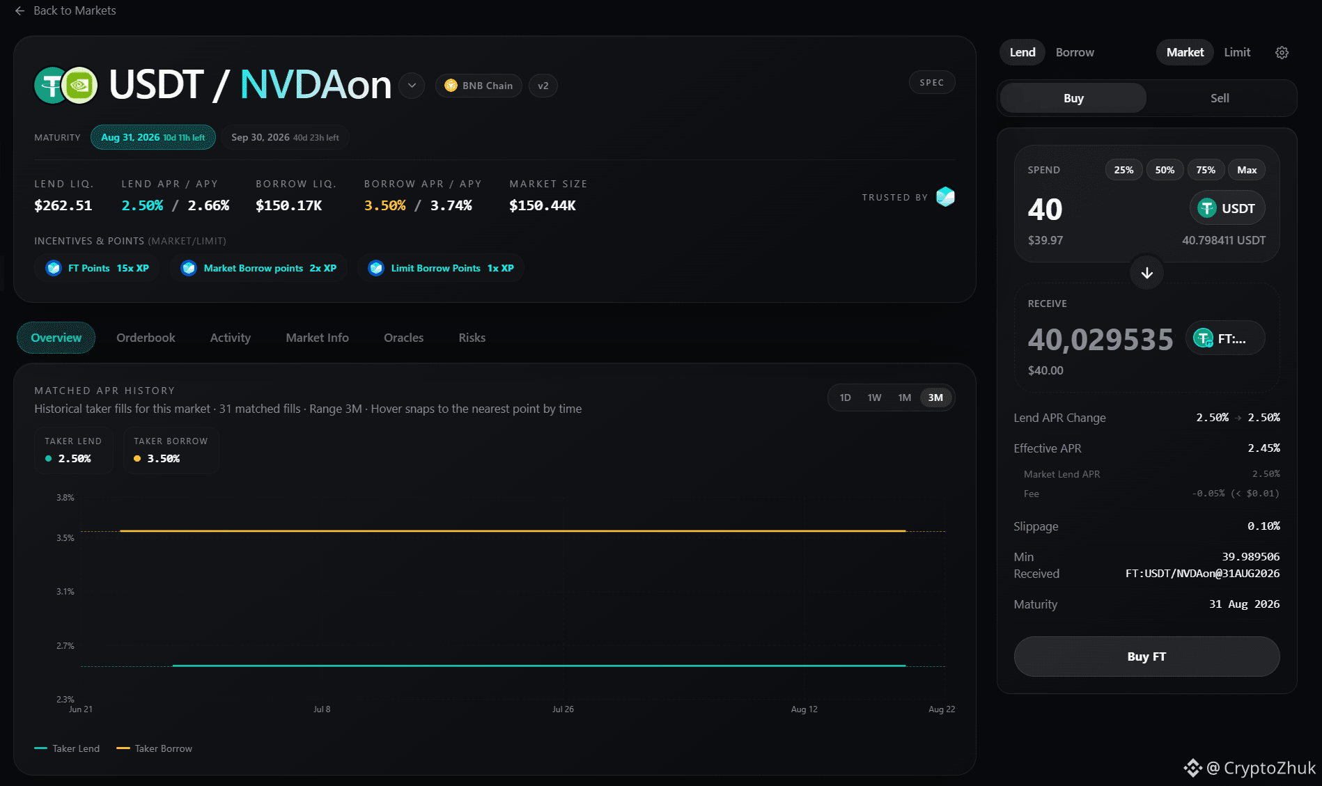The image size is (1322, 786).
Task: Click the v2 version badge
Action: point(543,86)
